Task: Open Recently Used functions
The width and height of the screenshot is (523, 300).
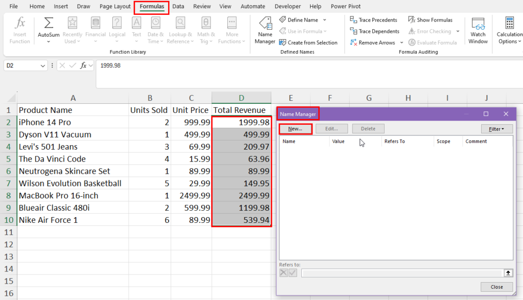Action: click(x=72, y=31)
